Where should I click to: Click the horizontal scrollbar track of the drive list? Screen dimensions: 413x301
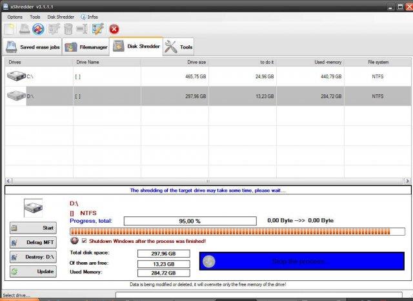pyautogui.click(x=208, y=181)
